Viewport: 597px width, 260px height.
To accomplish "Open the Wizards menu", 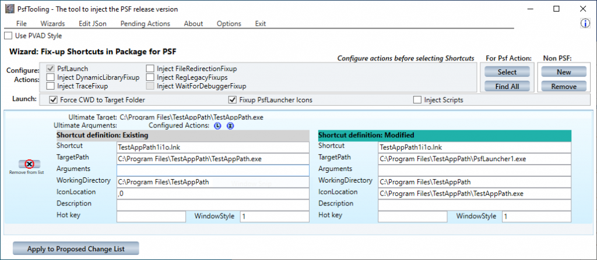I will point(52,24).
